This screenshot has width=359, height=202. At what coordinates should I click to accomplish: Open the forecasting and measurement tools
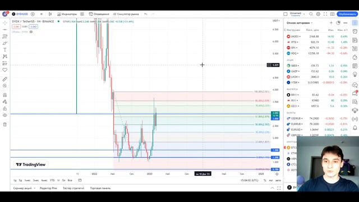5,63
